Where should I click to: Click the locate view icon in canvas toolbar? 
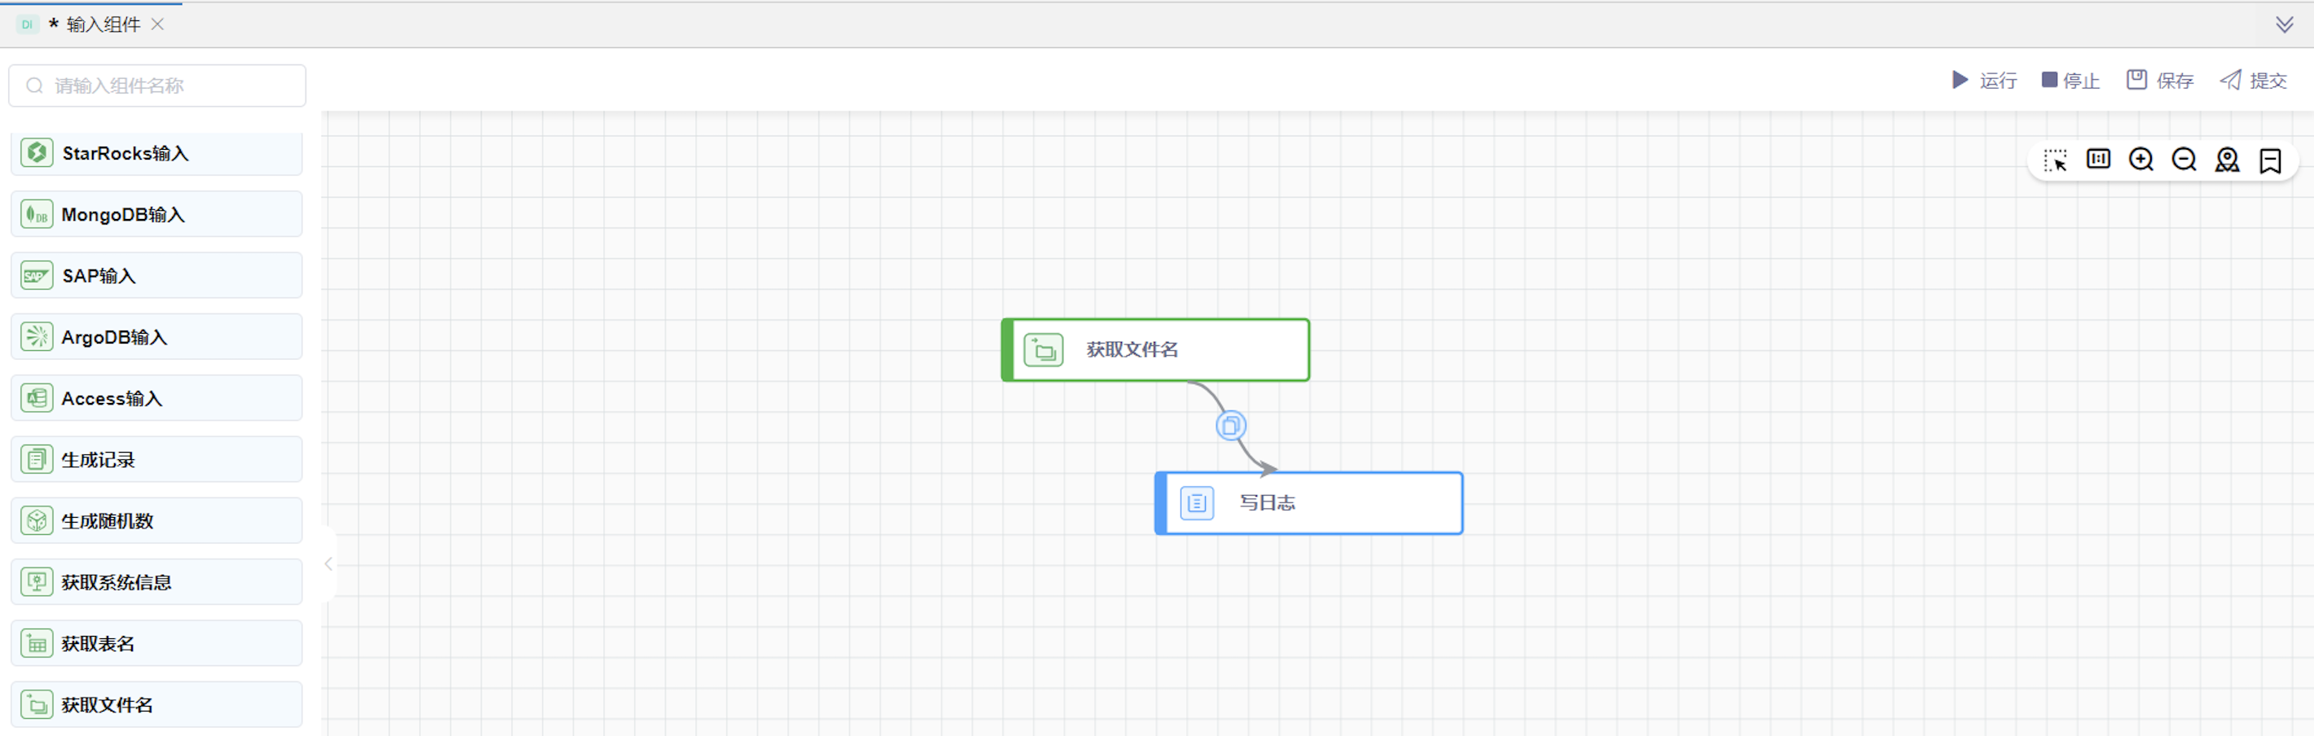tap(2228, 160)
